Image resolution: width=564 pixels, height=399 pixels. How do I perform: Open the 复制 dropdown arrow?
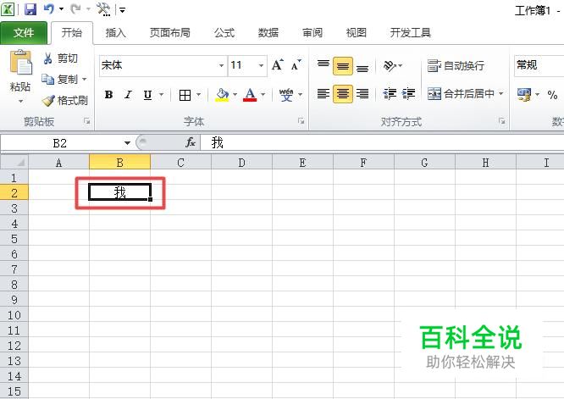(85, 79)
